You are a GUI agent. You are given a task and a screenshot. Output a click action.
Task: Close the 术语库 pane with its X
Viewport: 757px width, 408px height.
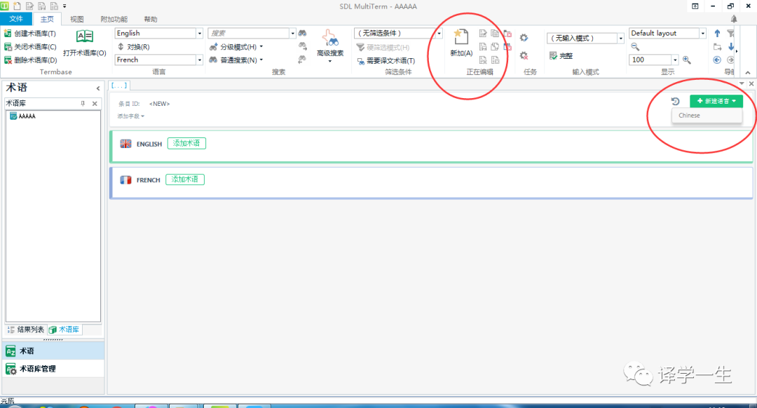[x=95, y=103]
